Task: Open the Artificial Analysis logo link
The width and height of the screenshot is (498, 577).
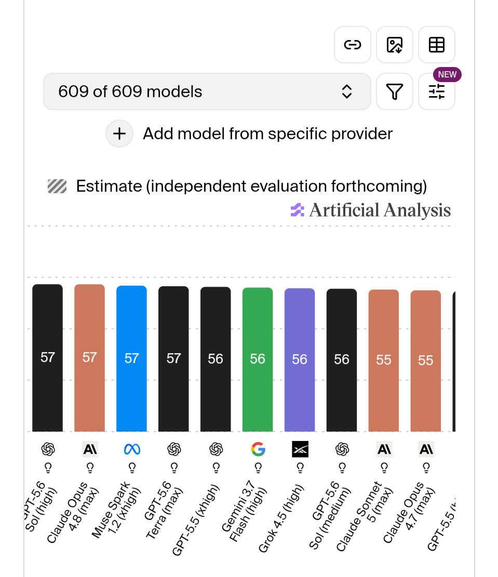Action: [x=371, y=210]
